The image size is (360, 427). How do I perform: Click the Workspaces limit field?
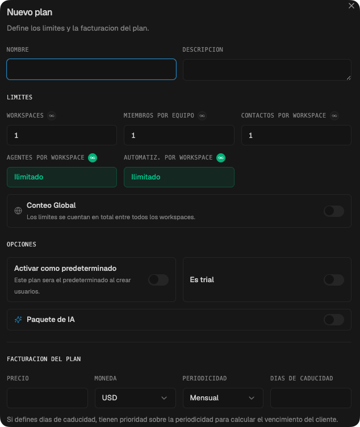(62, 135)
